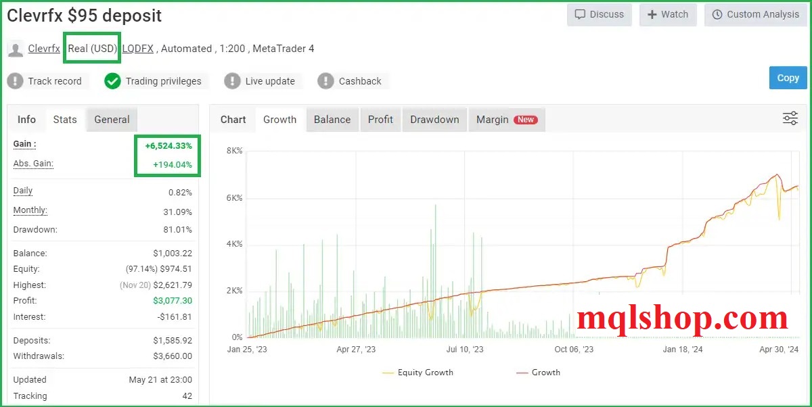The height and width of the screenshot is (407, 812).
Task: Click the blue Copy button
Action: point(788,78)
